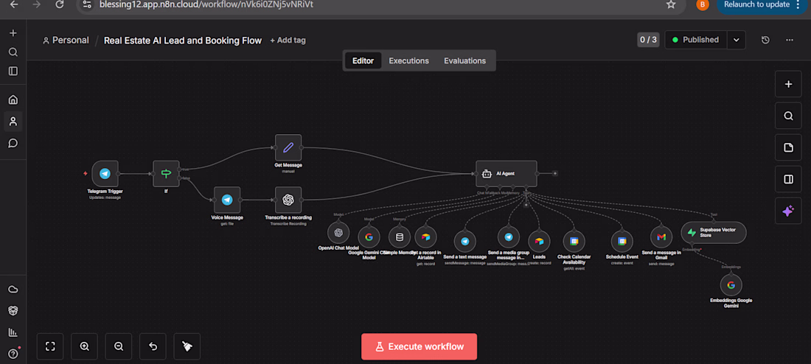This screenshot has height=364, width=811.
Task: Open search in the left sidebar
Action: (x=13, y=52)
